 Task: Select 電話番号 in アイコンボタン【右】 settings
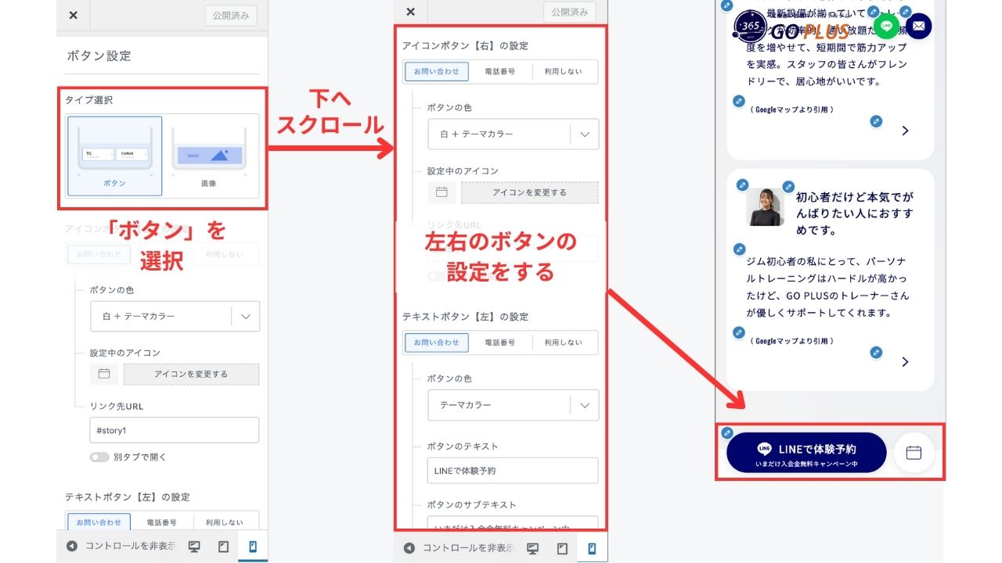click(499, 71)
